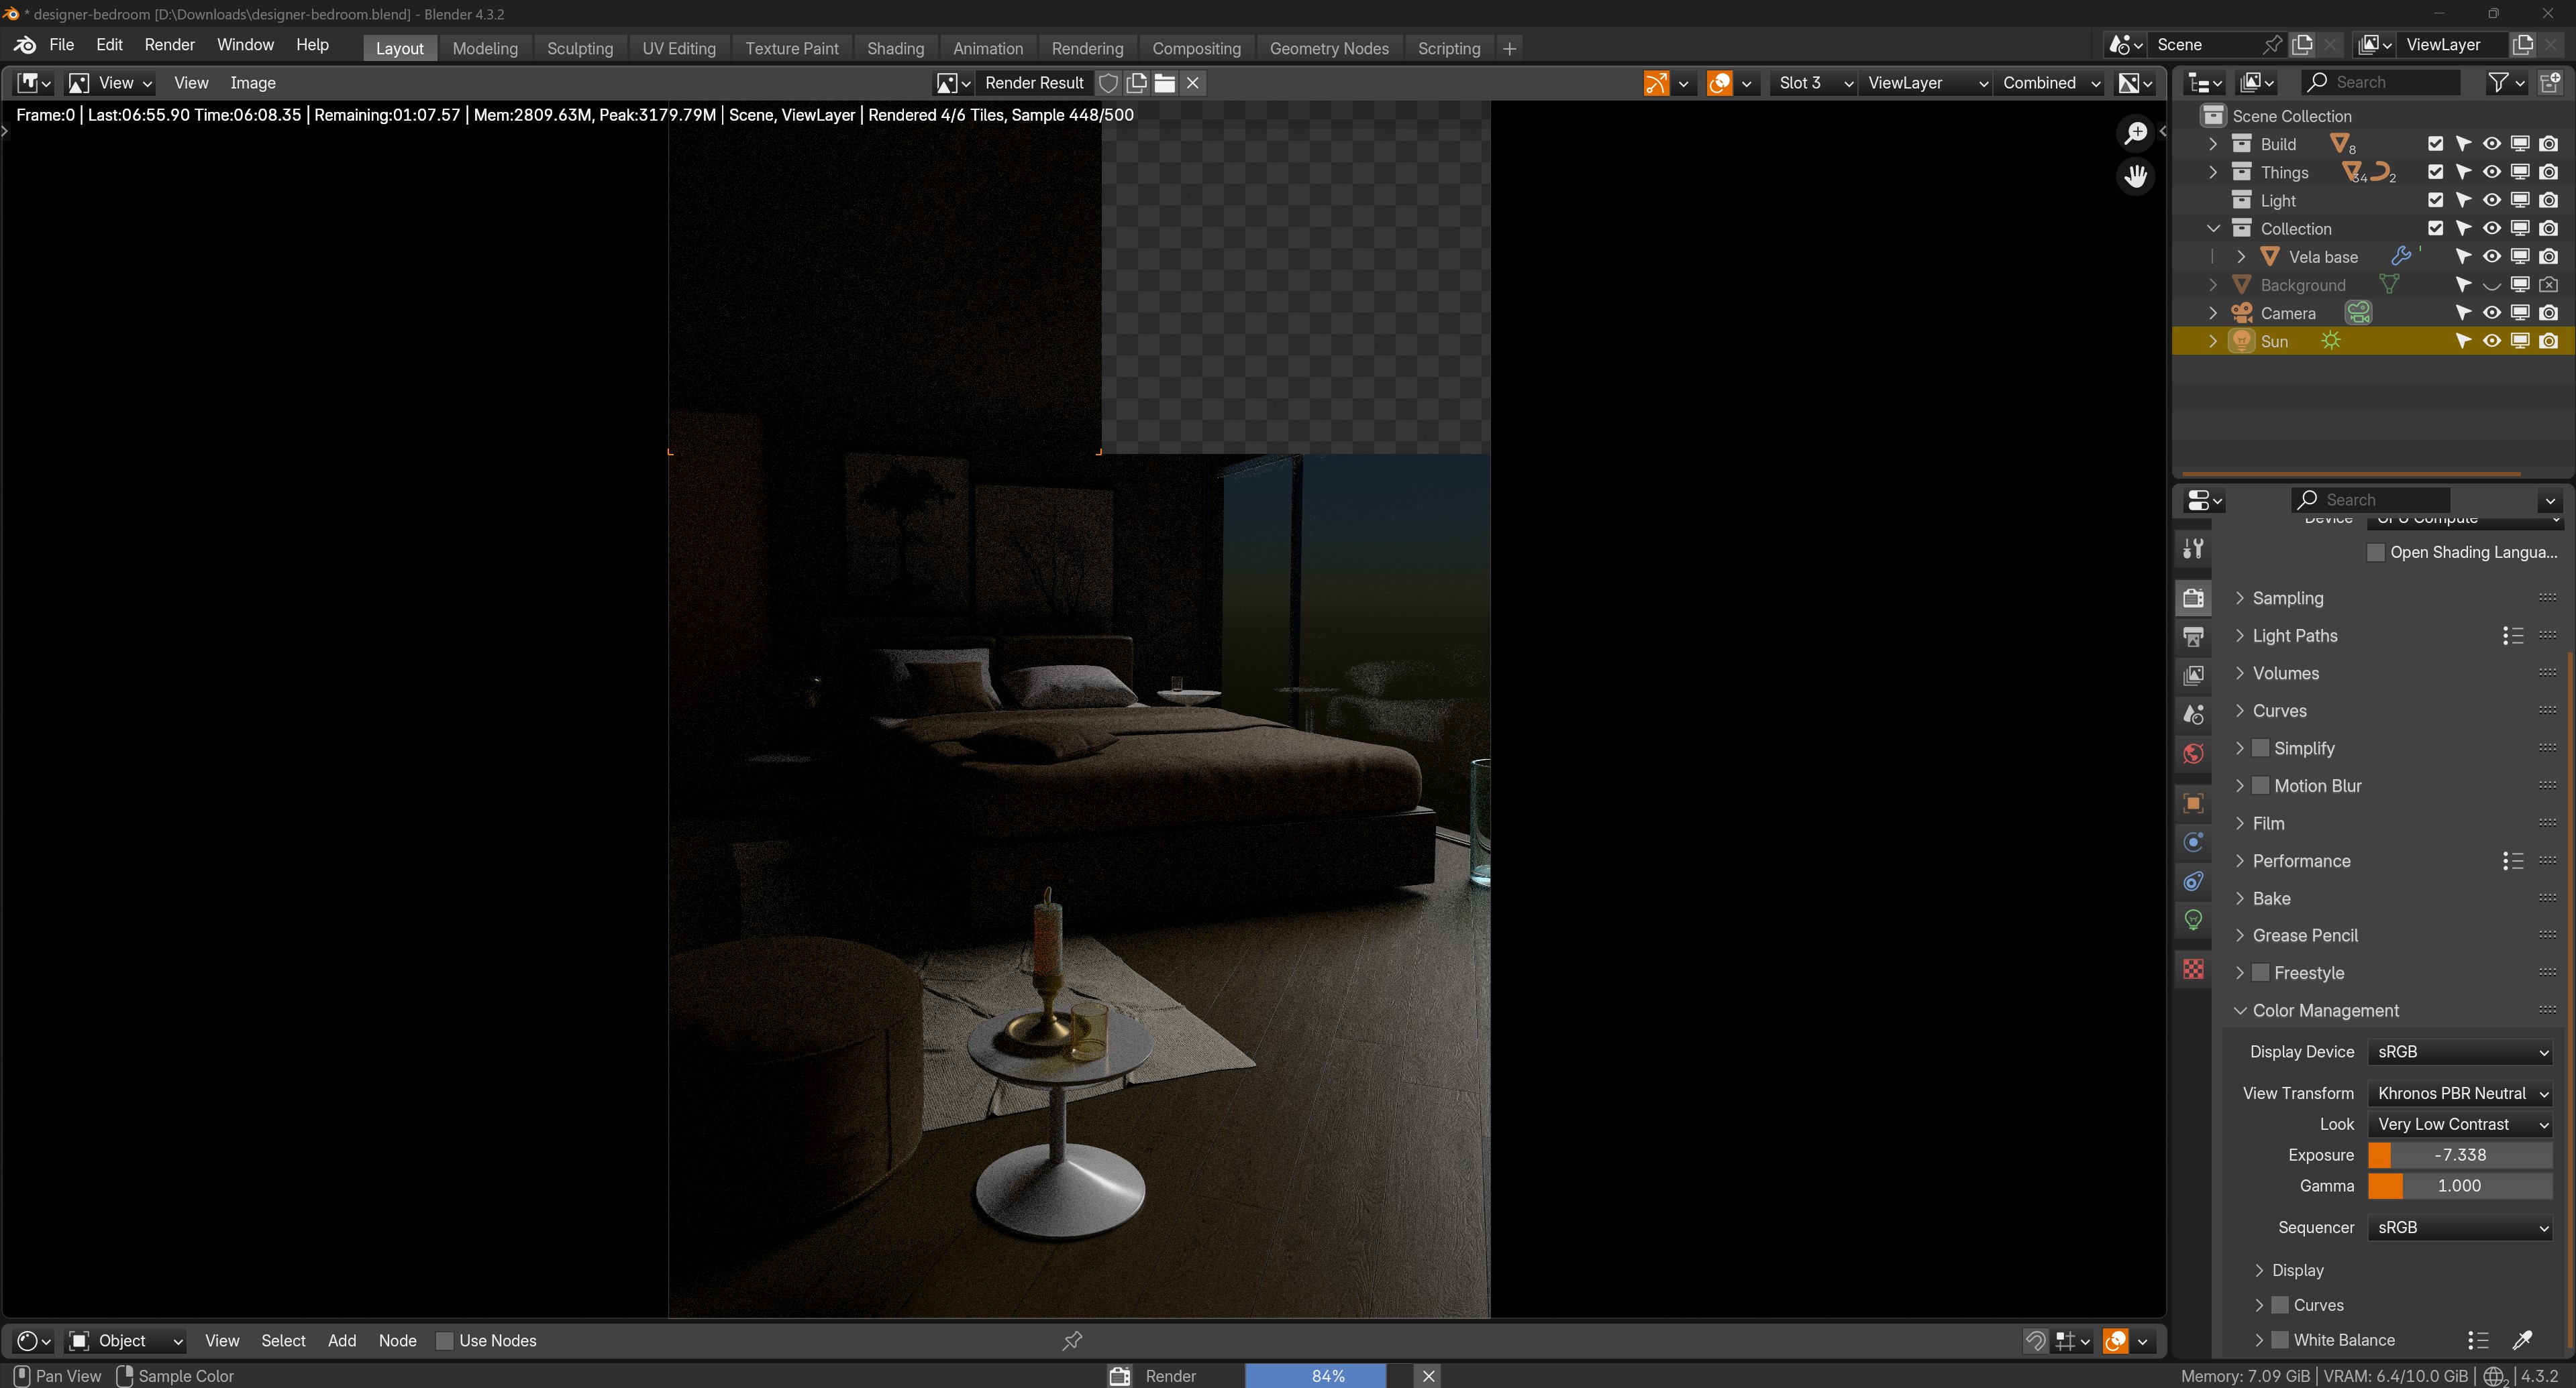Switch to the Shading workspace tab

(x=895, y=48)
